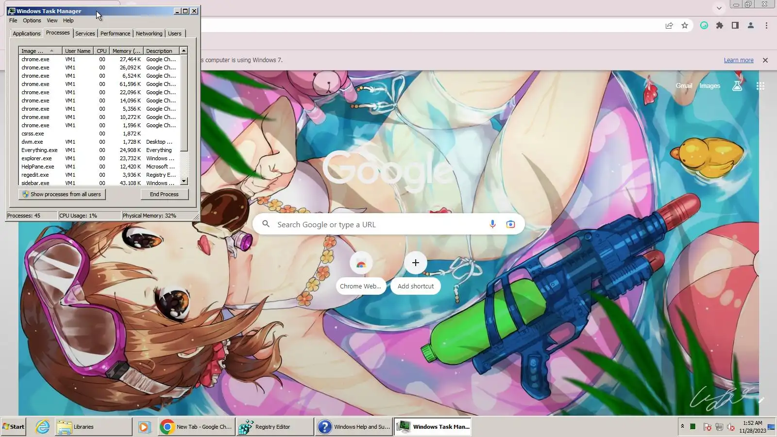Open Chrome's three-dot menu
Viewport: 777px width, 437px height.
766,26
